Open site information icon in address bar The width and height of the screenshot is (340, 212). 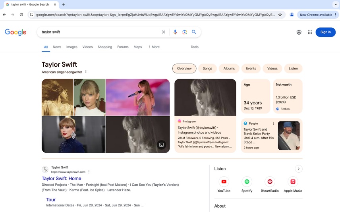click(x=31, y=15)
